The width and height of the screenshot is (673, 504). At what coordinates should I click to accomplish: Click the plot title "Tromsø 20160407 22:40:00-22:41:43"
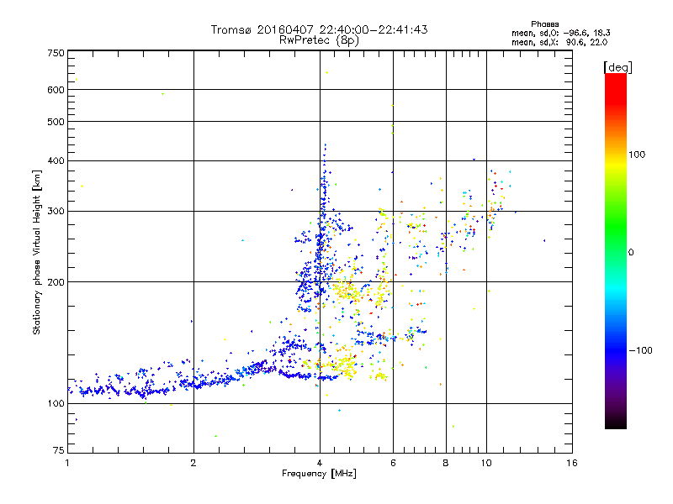(x=319, y=29)
